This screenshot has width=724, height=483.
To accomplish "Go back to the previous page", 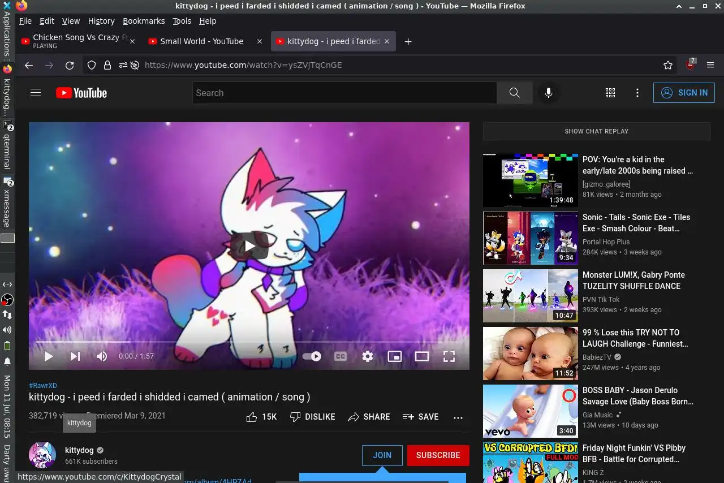I will pos(28,65).
